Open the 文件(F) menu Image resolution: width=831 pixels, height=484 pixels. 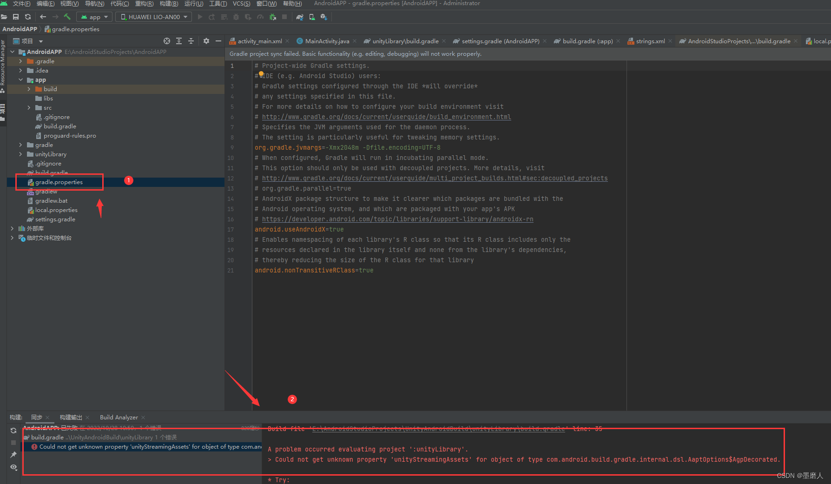tap(21, 3)
